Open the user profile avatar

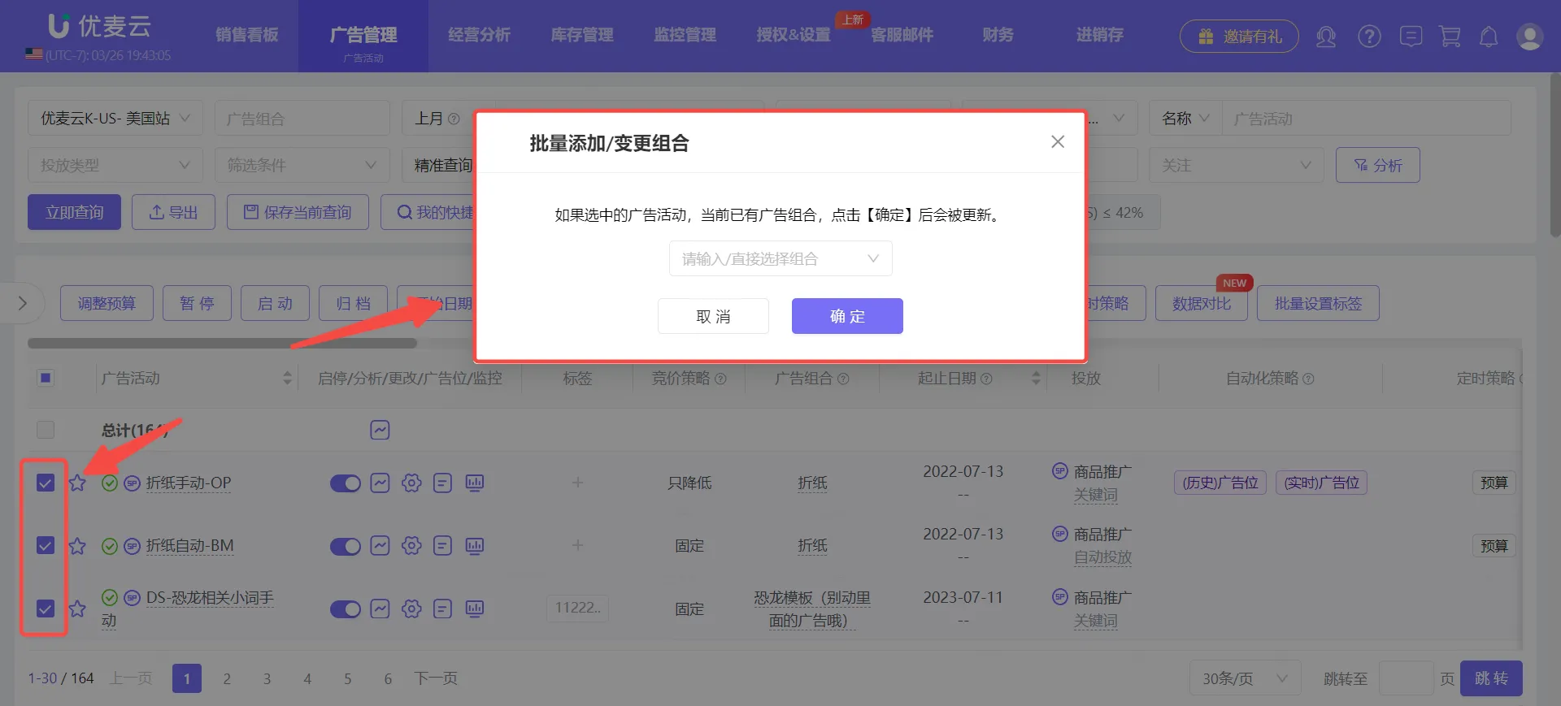pos(1529,37)
